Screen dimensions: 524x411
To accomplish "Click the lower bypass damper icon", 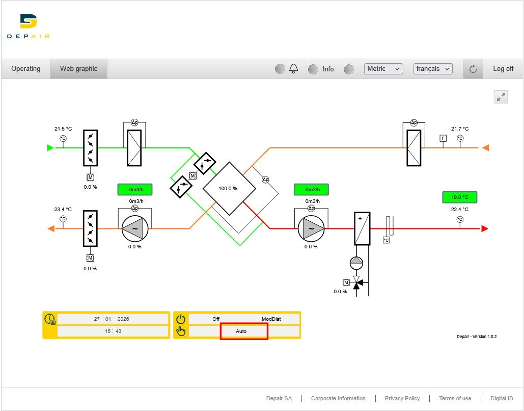I will (x=181, y=187).
